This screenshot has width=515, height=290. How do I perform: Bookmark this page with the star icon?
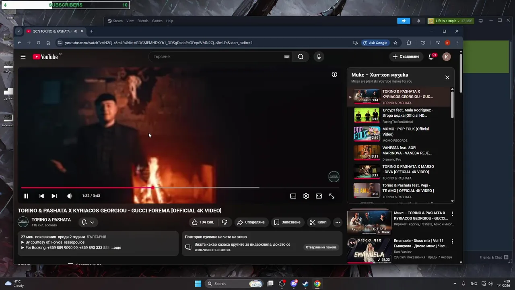pyautogui.click(x=396, y=43)
